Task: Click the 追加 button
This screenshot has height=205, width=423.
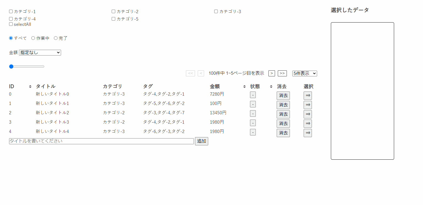Action: pos(202,141)
